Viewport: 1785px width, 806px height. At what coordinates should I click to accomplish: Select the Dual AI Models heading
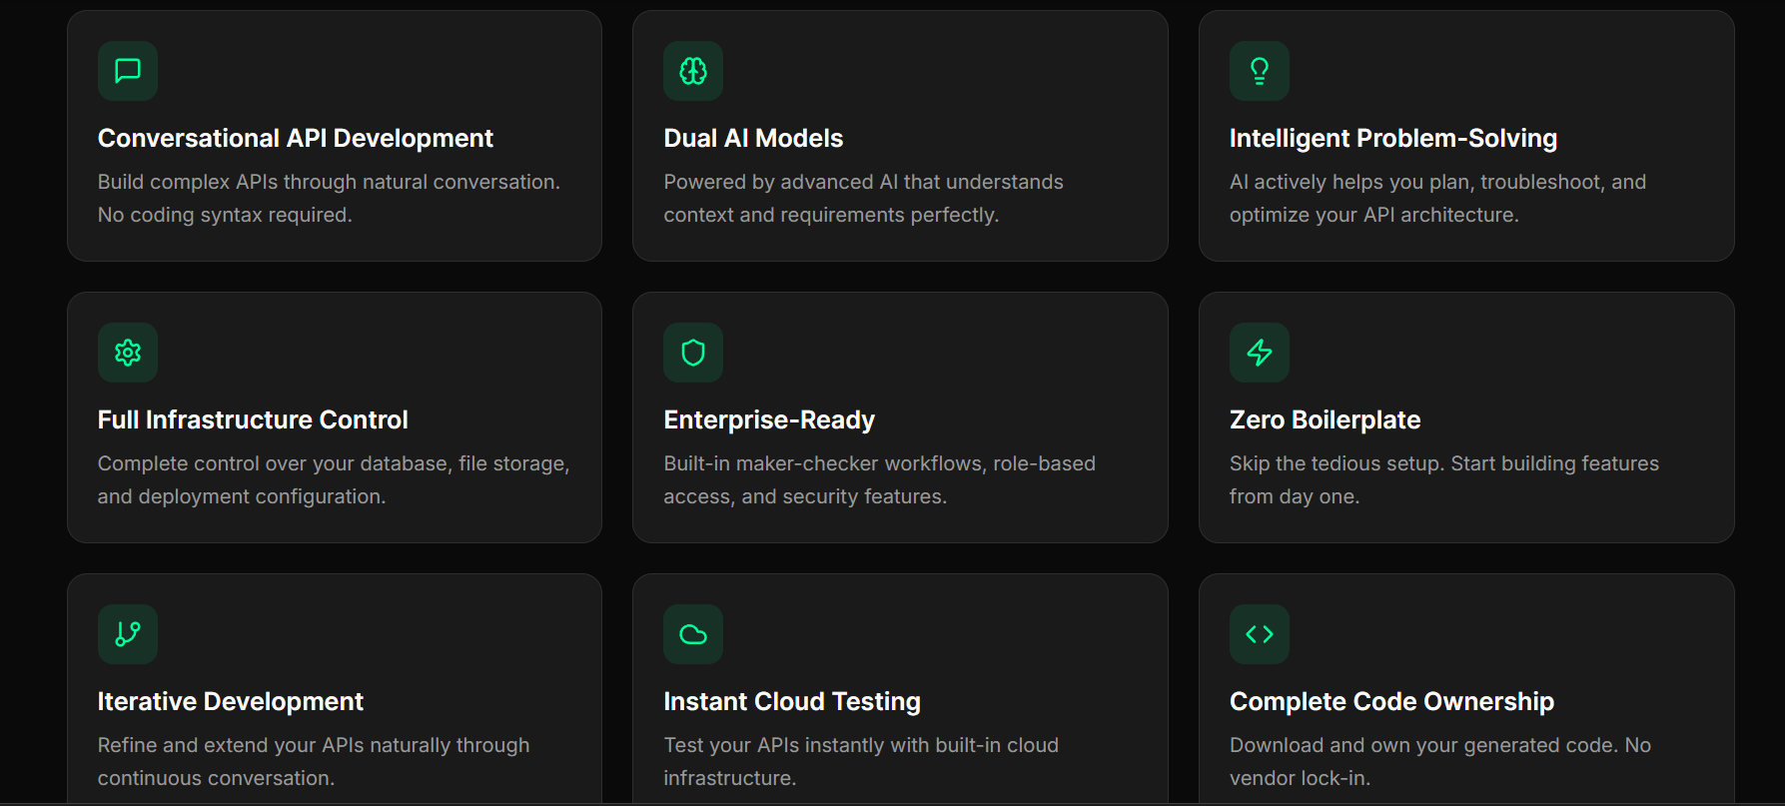pos(753,138)
